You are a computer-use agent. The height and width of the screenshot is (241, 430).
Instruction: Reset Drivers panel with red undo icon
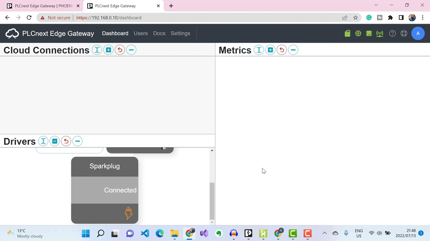pyautogui.click(x=66, y=141)
